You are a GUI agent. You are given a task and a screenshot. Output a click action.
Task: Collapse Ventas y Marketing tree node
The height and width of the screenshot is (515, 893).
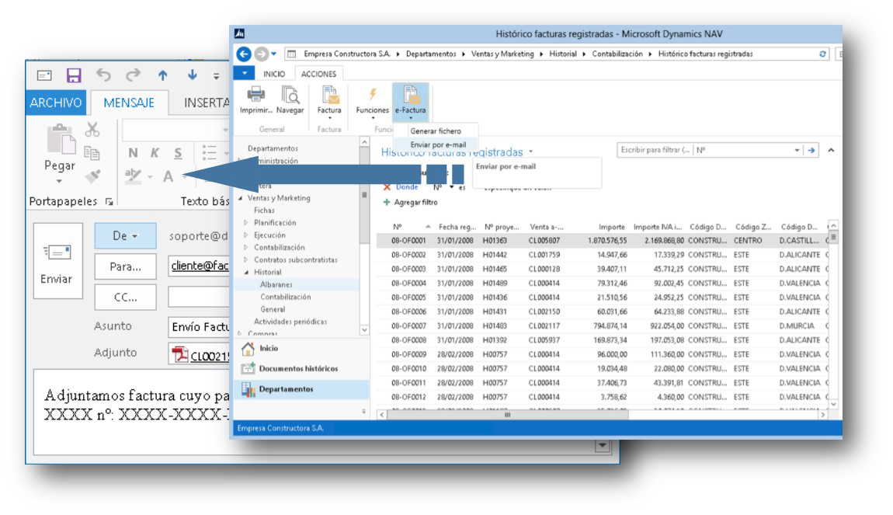tap(241, 198)
